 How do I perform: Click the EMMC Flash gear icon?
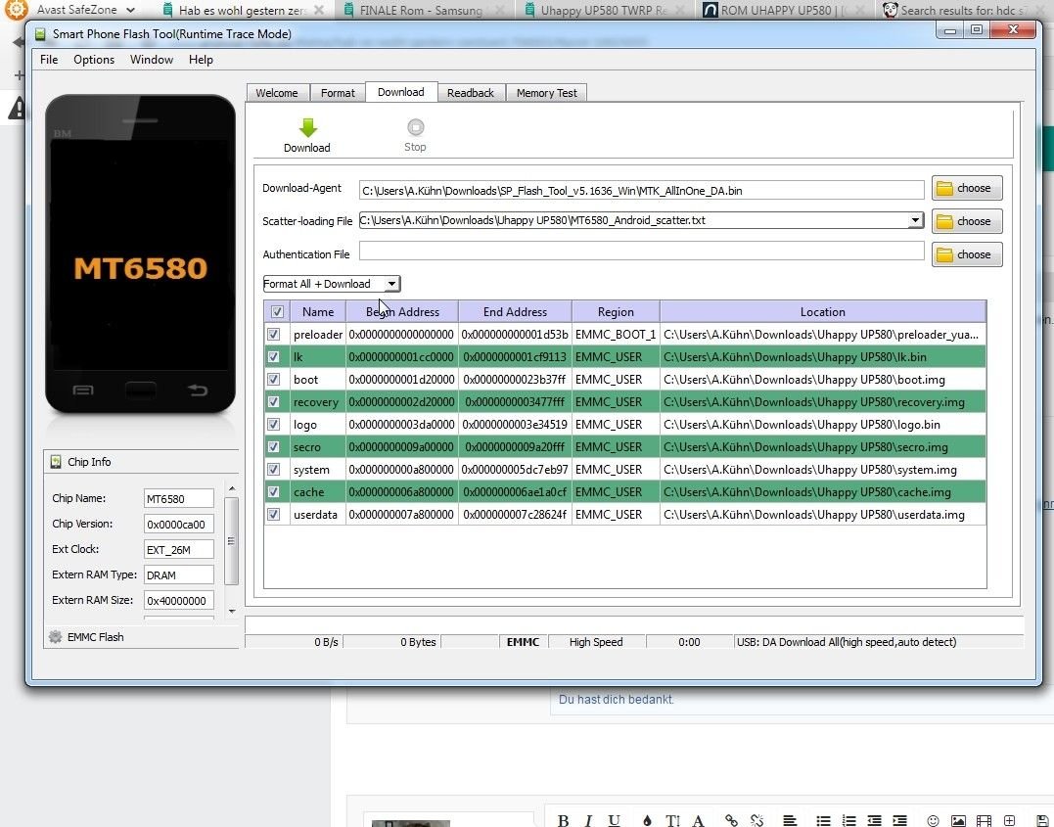pos(55,637)
